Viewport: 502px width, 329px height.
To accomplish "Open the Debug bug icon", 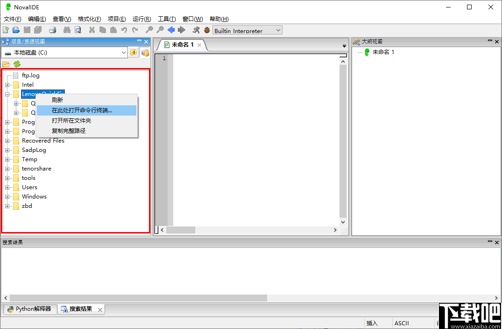I will tap(207, 30).
